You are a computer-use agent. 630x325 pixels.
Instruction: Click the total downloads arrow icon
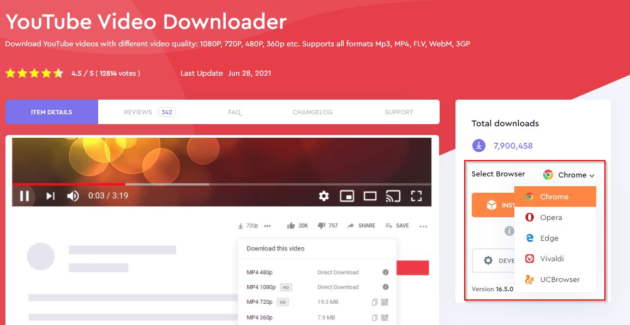tap(478, 146)
